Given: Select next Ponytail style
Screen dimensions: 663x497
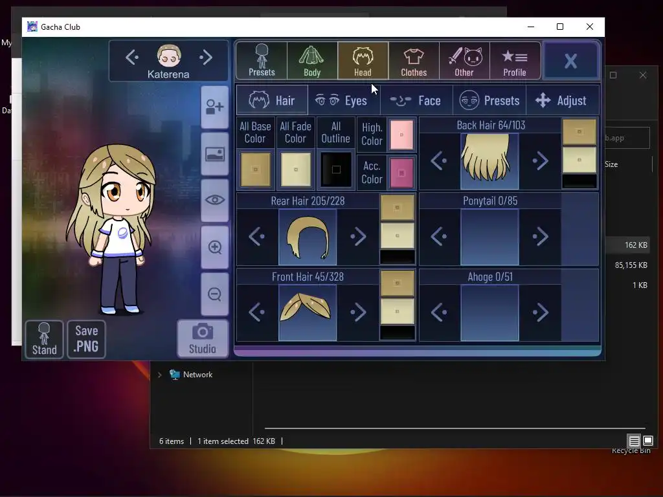Looking at the screenshot, I should tap(540, 237).
